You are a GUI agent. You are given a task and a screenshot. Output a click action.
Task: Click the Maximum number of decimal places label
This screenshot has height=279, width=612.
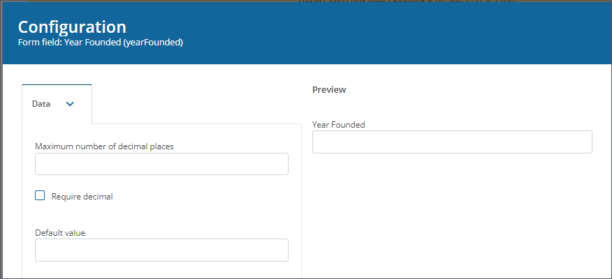click(104, 146)
